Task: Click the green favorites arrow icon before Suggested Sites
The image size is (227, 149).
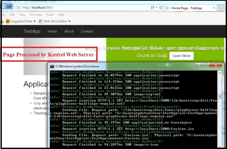Action: click(x=2, y=22)
